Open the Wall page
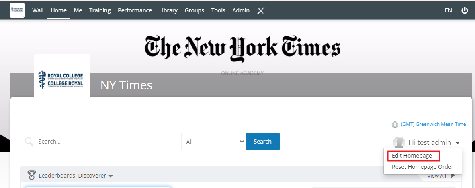The width and height of the screenshot is (475, 188). point(38,10)
